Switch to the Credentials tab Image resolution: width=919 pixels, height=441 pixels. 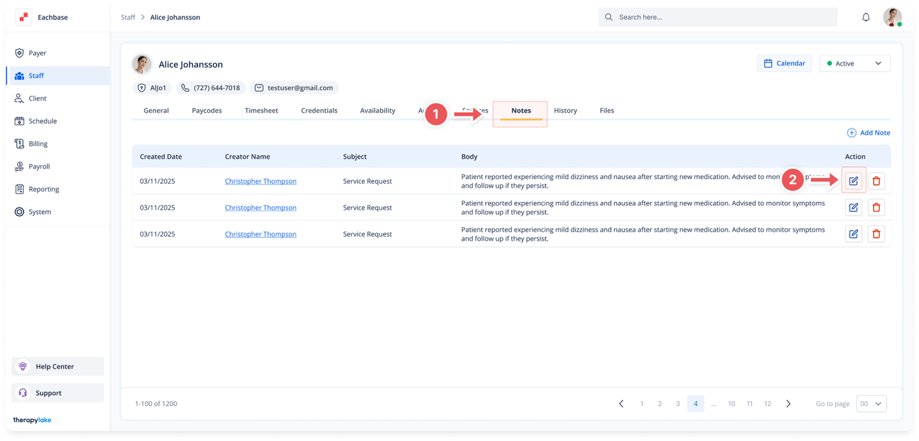[319, 111]
